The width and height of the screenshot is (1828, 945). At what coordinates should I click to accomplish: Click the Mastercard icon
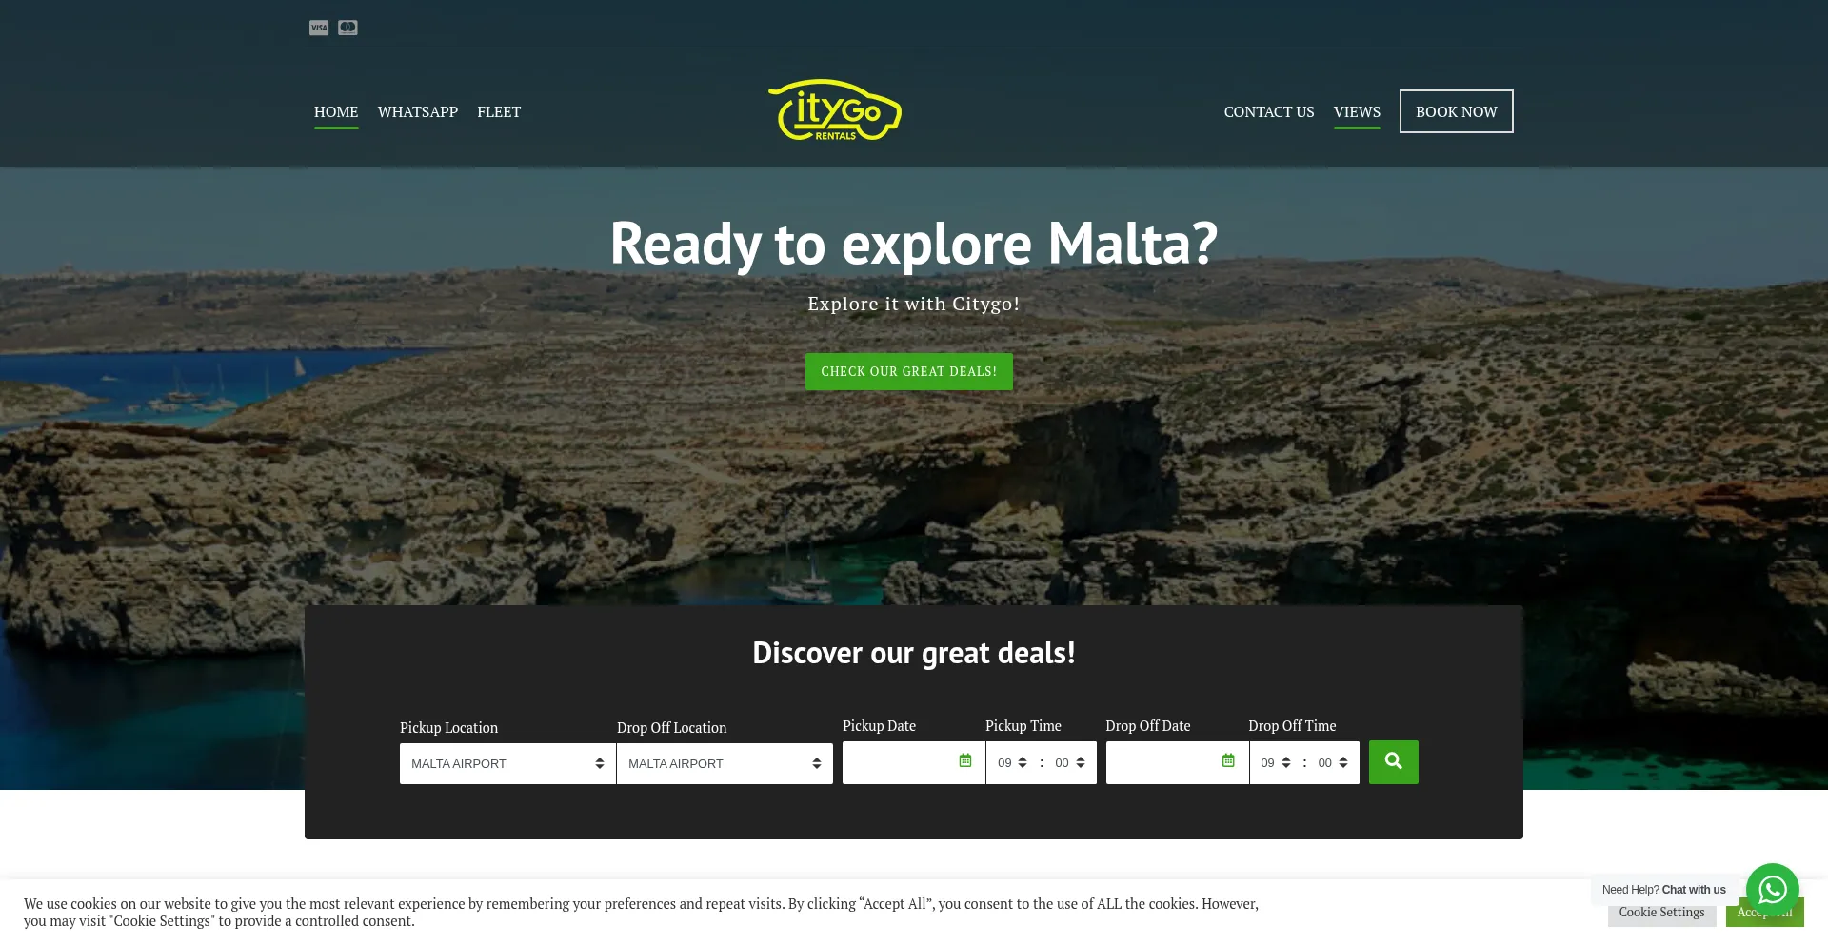(348, 28)
